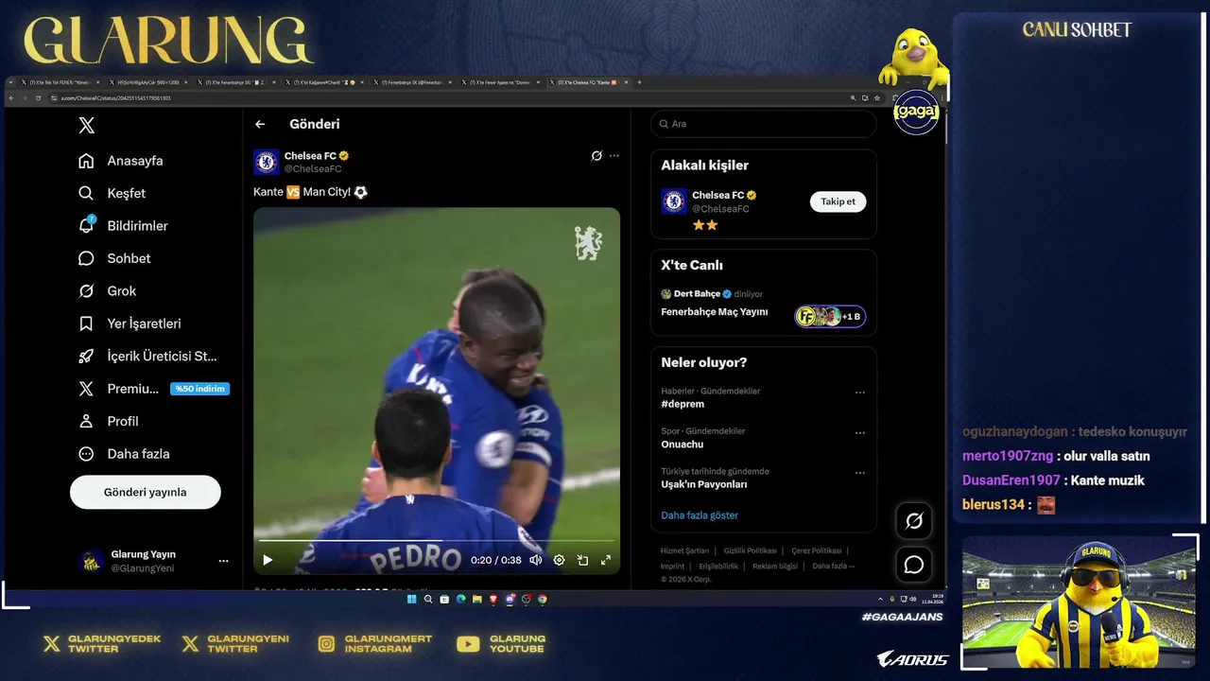The width and height of the screenshot is (1210, 681).
Task: Open the Reklam bilgisi footer link
Action: 775,566
